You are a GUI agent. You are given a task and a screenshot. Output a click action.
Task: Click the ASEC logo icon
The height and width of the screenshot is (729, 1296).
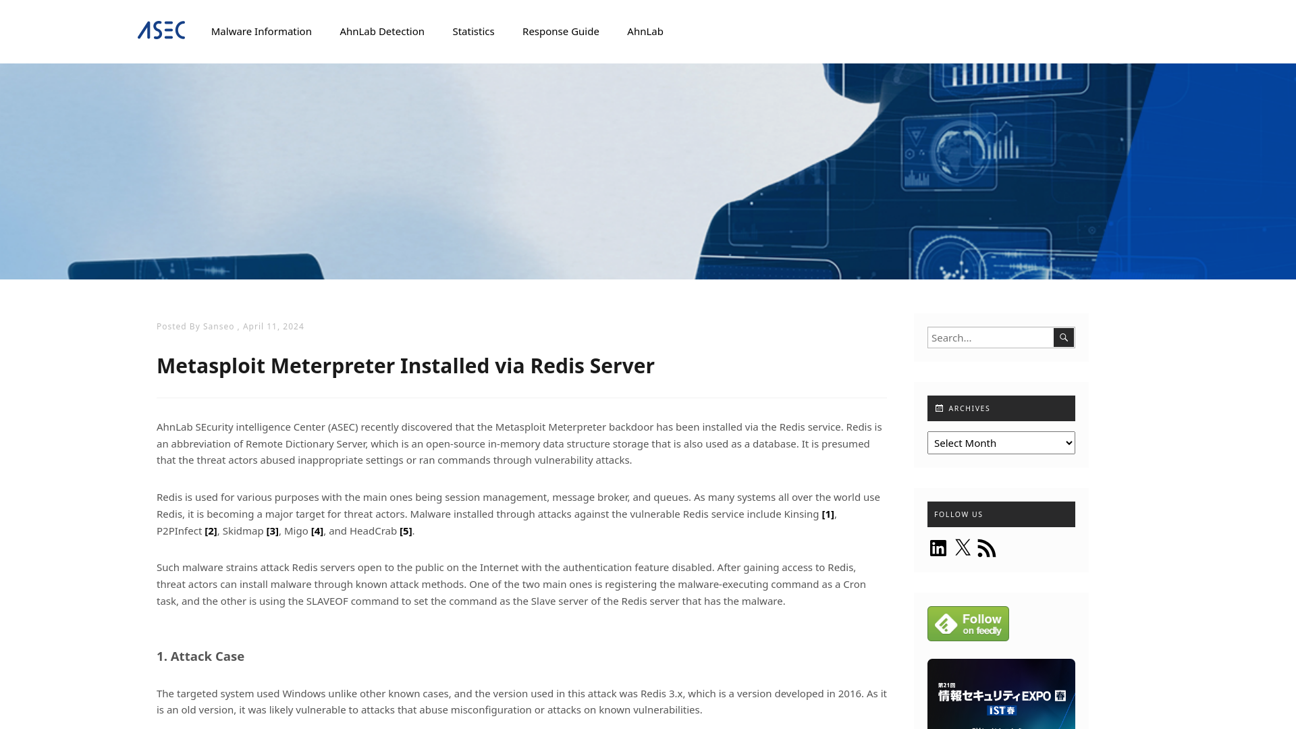pos(161,30)
